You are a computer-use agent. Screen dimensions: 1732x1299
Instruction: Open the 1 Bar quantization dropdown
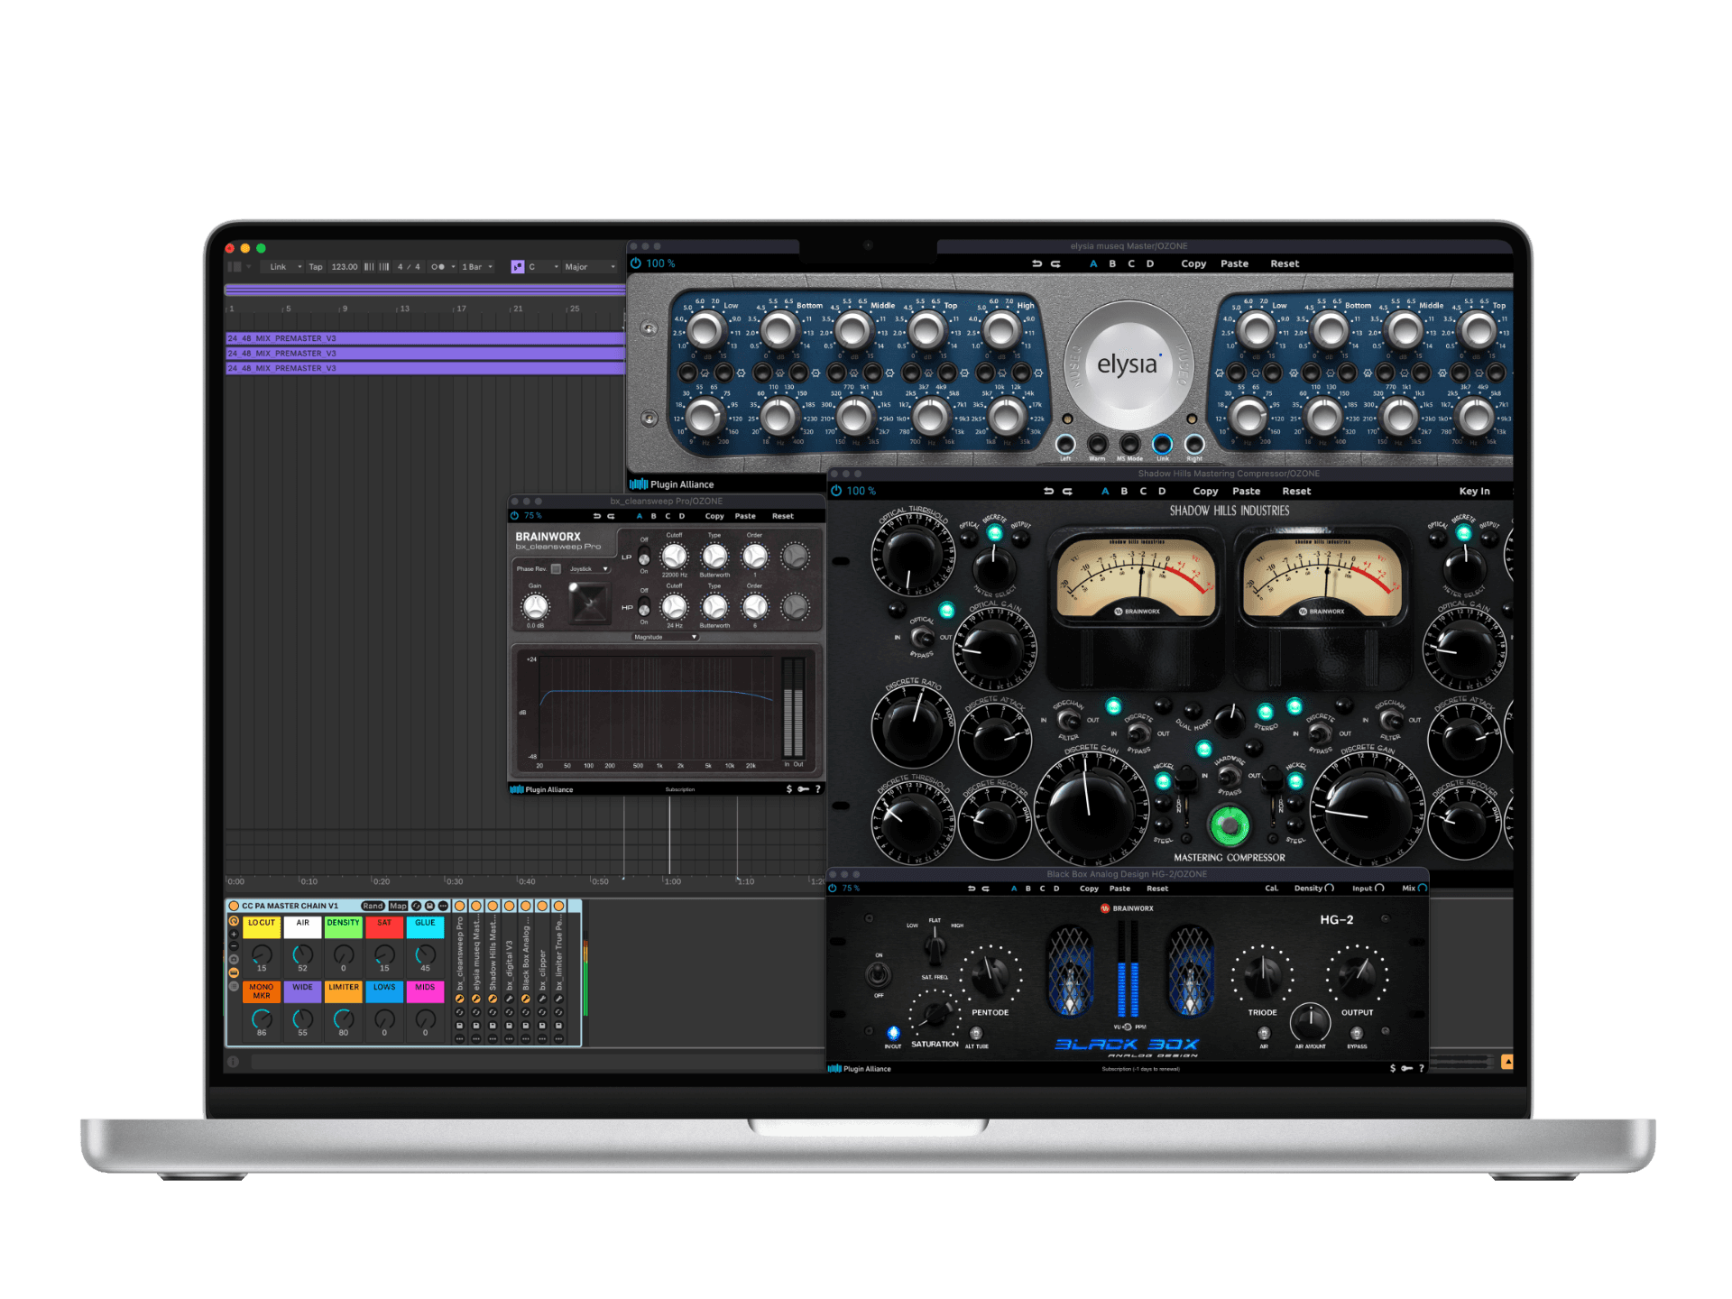(477, 267)
